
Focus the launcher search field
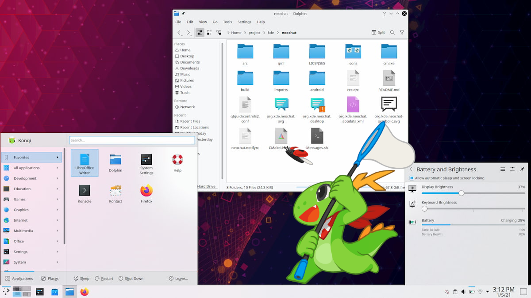(x=132, y=140)
